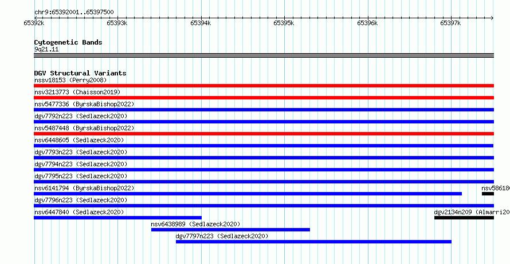510x264 pixels.
Task: Click the blue bar for dgv7795n223
Action: [x=264, y=182]
